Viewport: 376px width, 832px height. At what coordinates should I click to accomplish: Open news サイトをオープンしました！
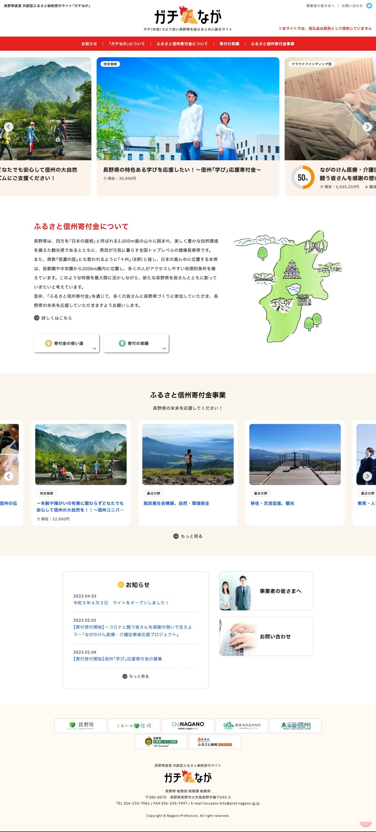click(x=121, y=603)
